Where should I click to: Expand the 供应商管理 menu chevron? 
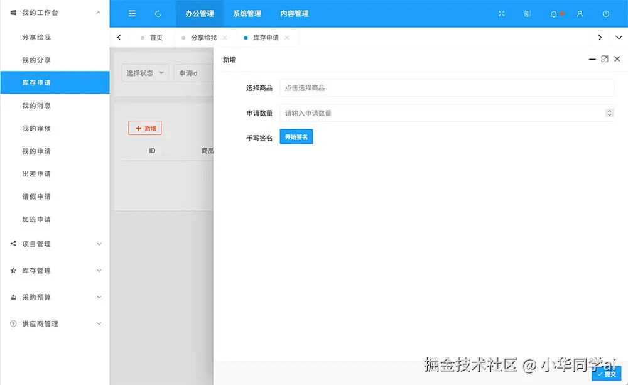pyautogui.click(x=99, y=323)
